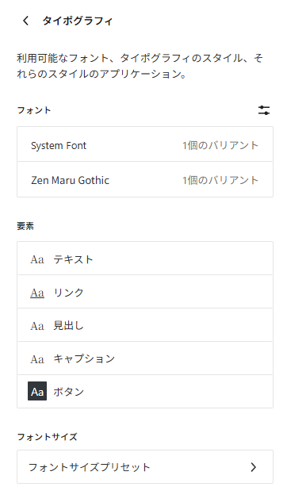Open the System Font entry

pos(145,144)
